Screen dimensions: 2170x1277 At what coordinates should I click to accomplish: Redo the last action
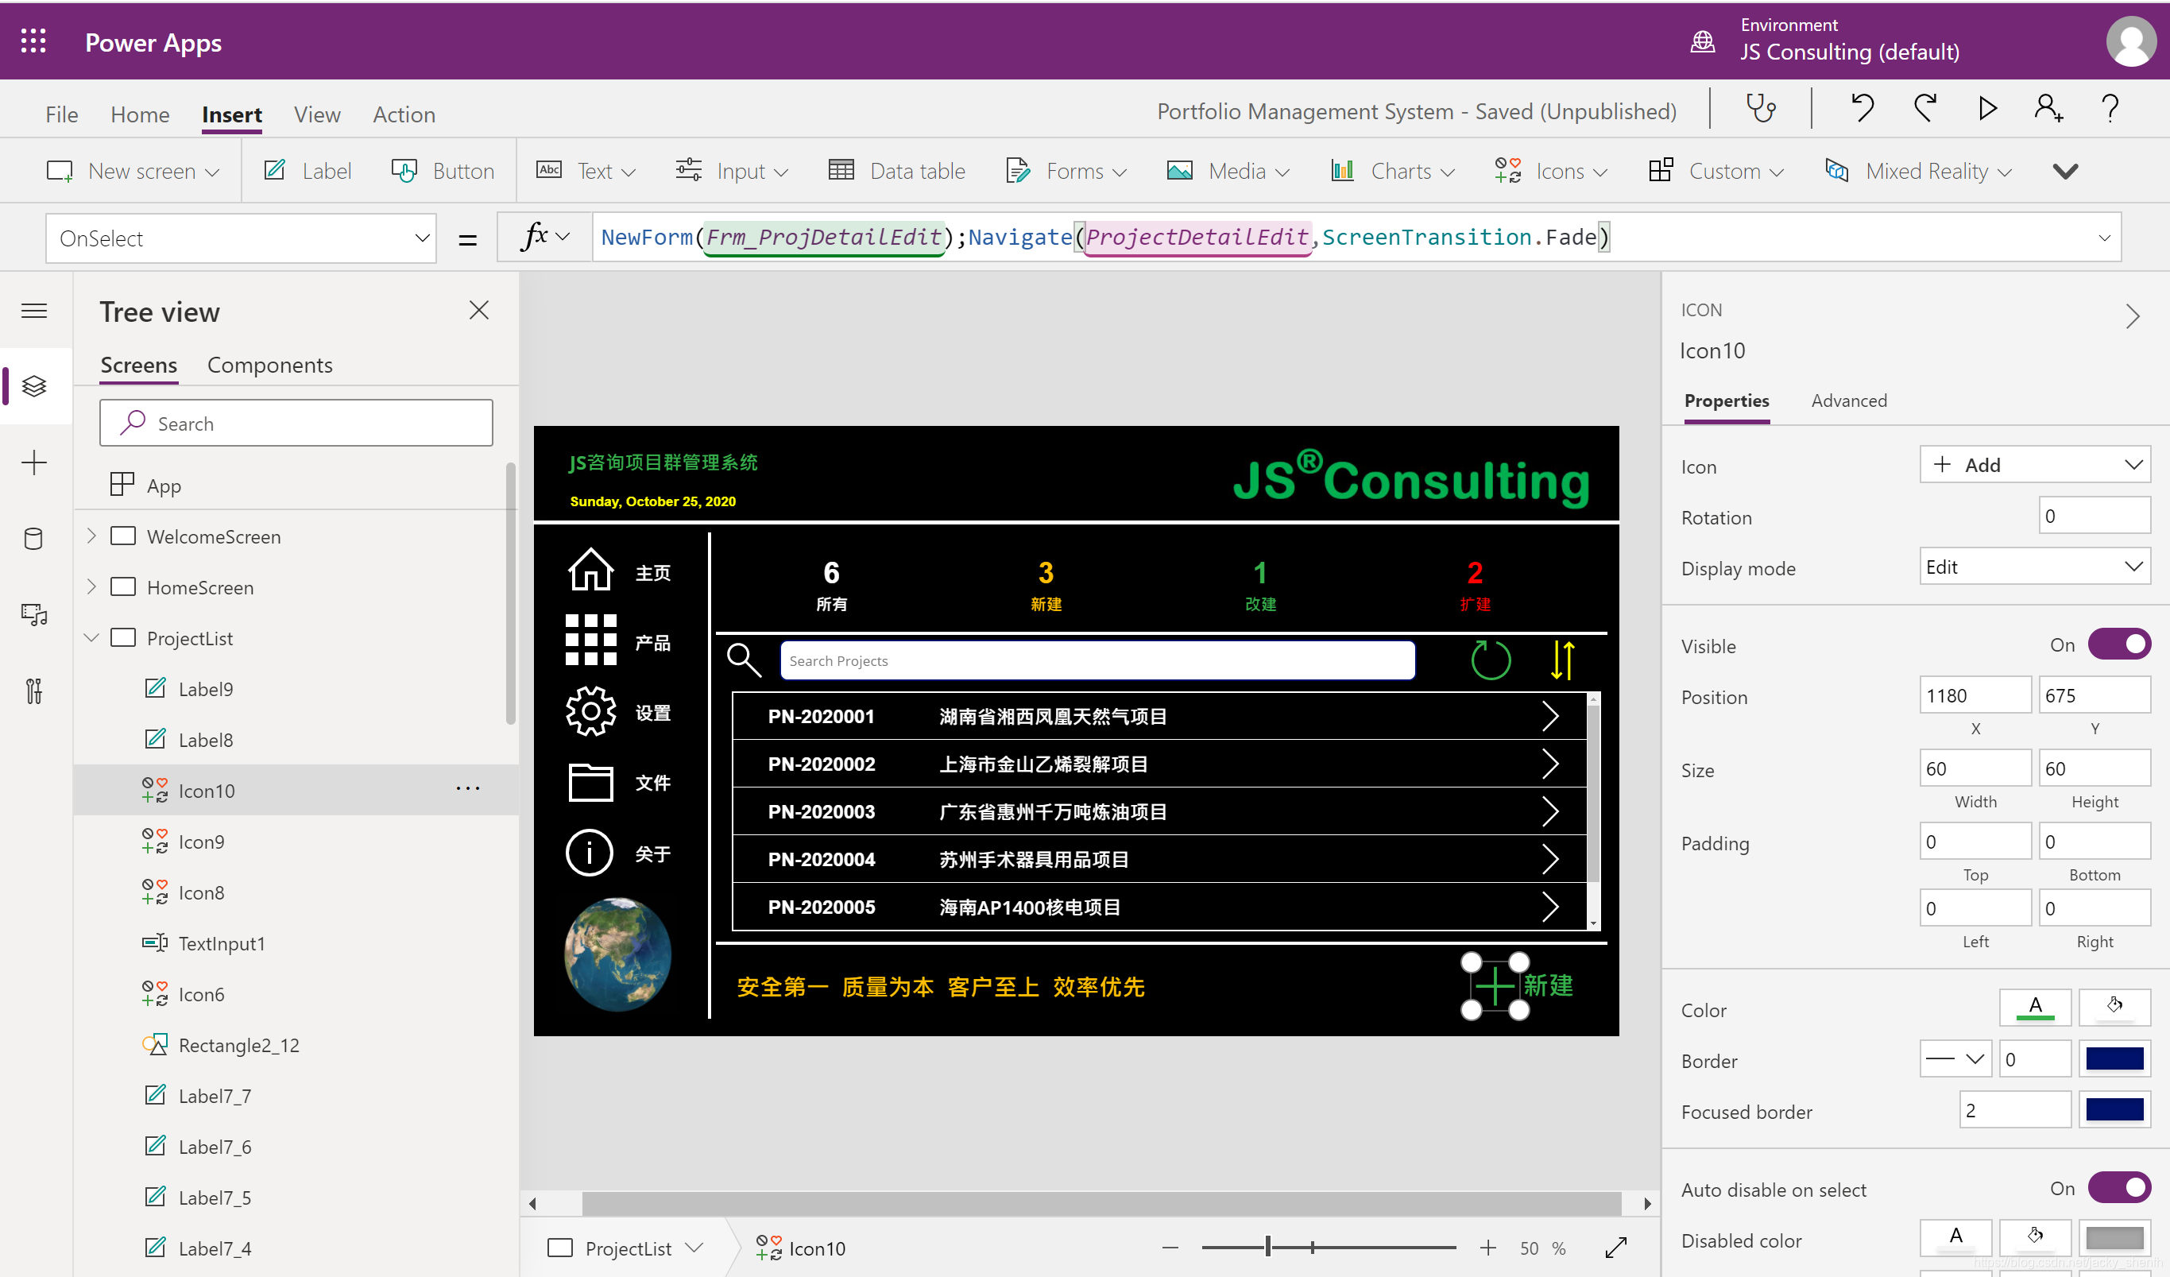pos(1924,109)
